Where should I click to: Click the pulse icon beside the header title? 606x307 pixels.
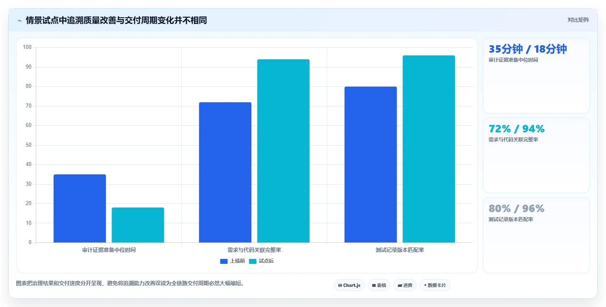coord(19,21)
